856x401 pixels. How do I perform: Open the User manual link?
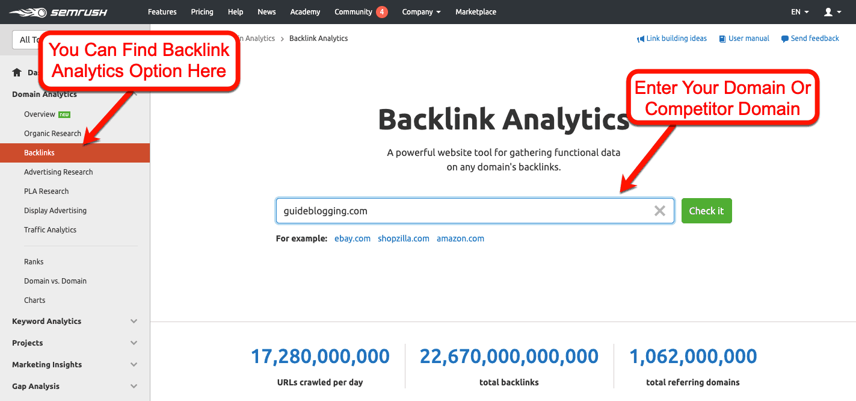click(749, 39)
